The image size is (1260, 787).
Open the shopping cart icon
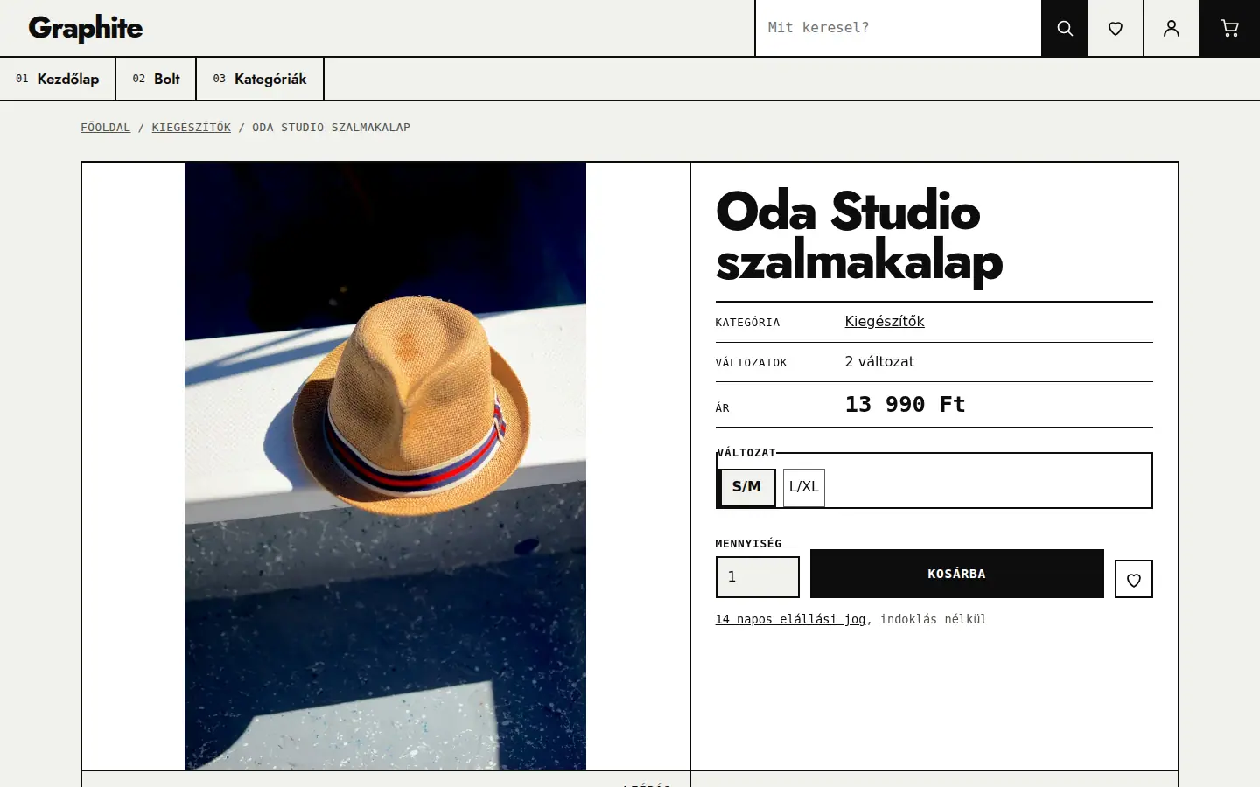(x=1229, y=28)
